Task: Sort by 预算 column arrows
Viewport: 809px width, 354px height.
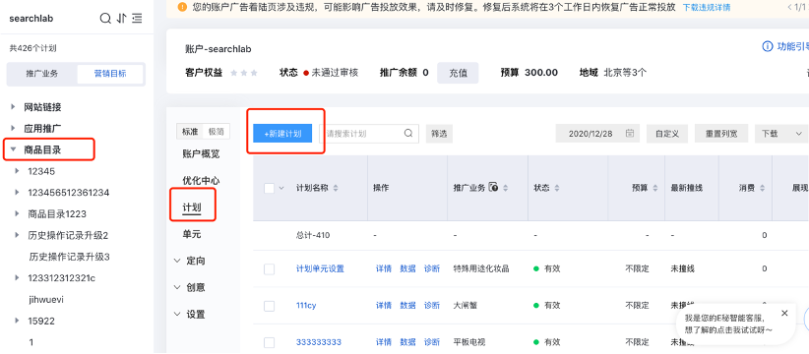Action: (x=655, y=188)
